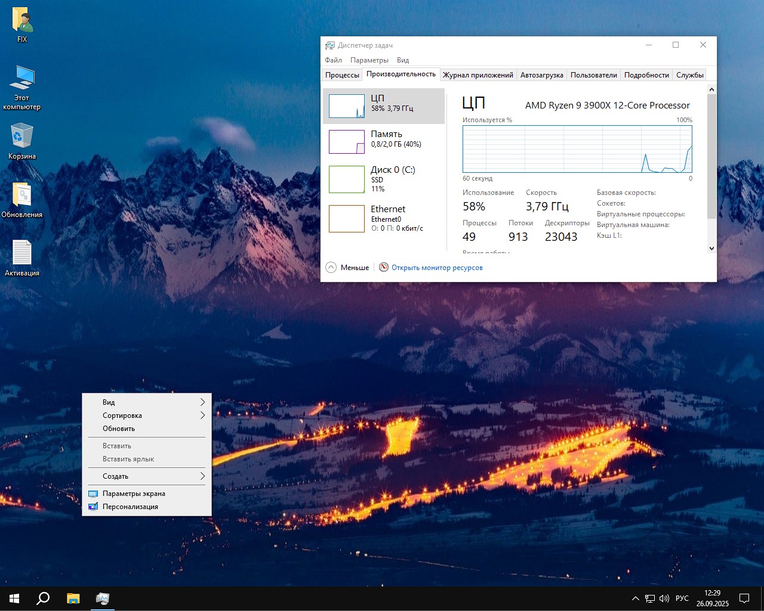Select the Ethernet graph thumbnail
The image size is (764, 611).
tap(347, 219)
